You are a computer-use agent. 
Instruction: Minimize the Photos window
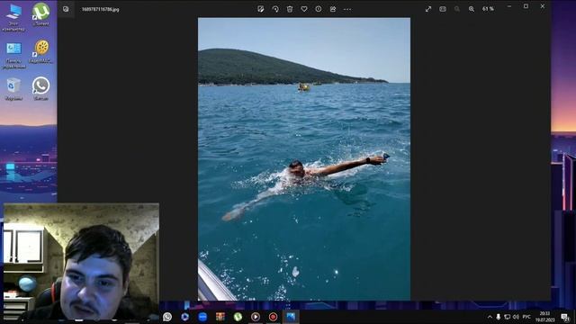(x=509, y=6)
